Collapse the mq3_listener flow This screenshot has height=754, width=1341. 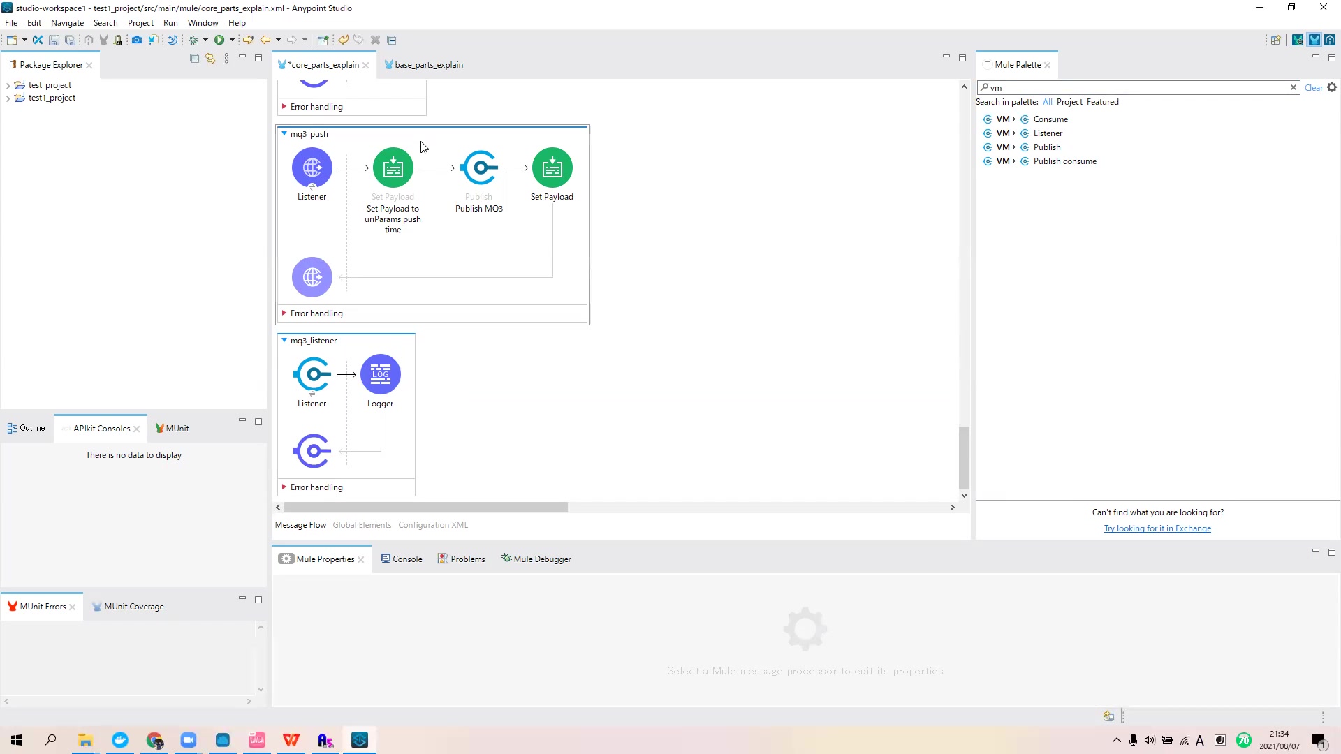pyautogui.click(x=284, y=340)
